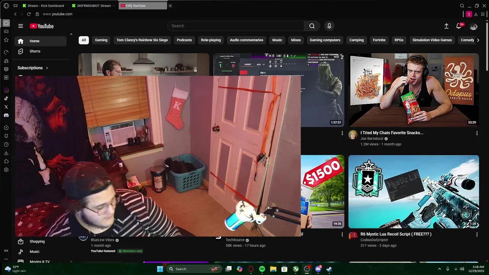Go to Home in YouTube sidebar
The width and height of the screenshot is (489, 275).
[x=40, y=41]
